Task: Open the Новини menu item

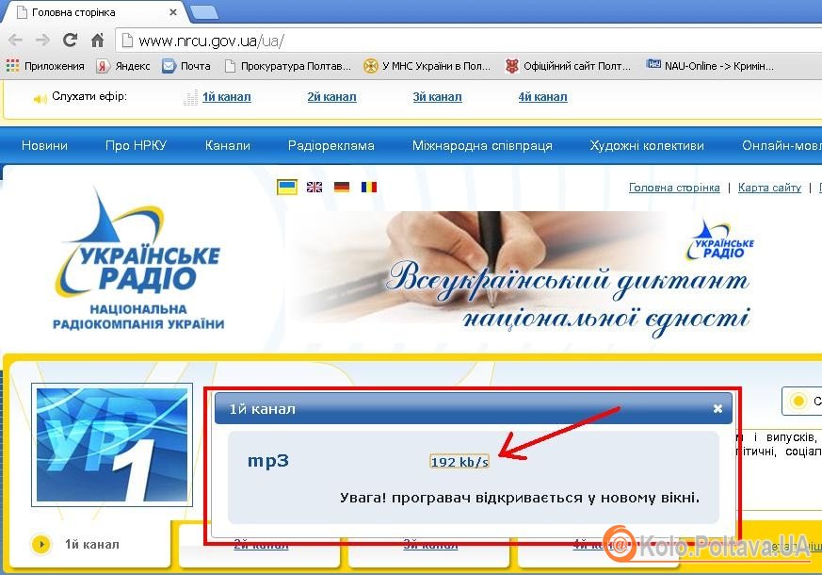Action: [x=44, y=145]
